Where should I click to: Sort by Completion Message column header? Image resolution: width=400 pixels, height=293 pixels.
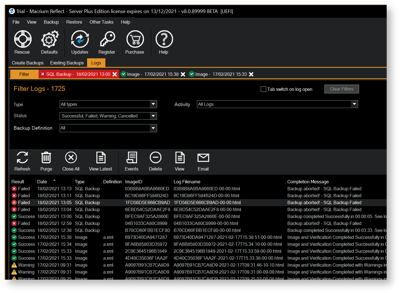[x=308, y=182]
